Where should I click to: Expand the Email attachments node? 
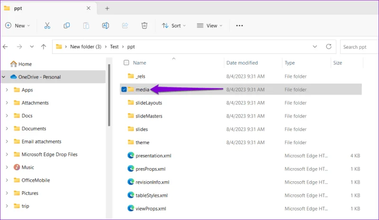[x=7, y=142]
